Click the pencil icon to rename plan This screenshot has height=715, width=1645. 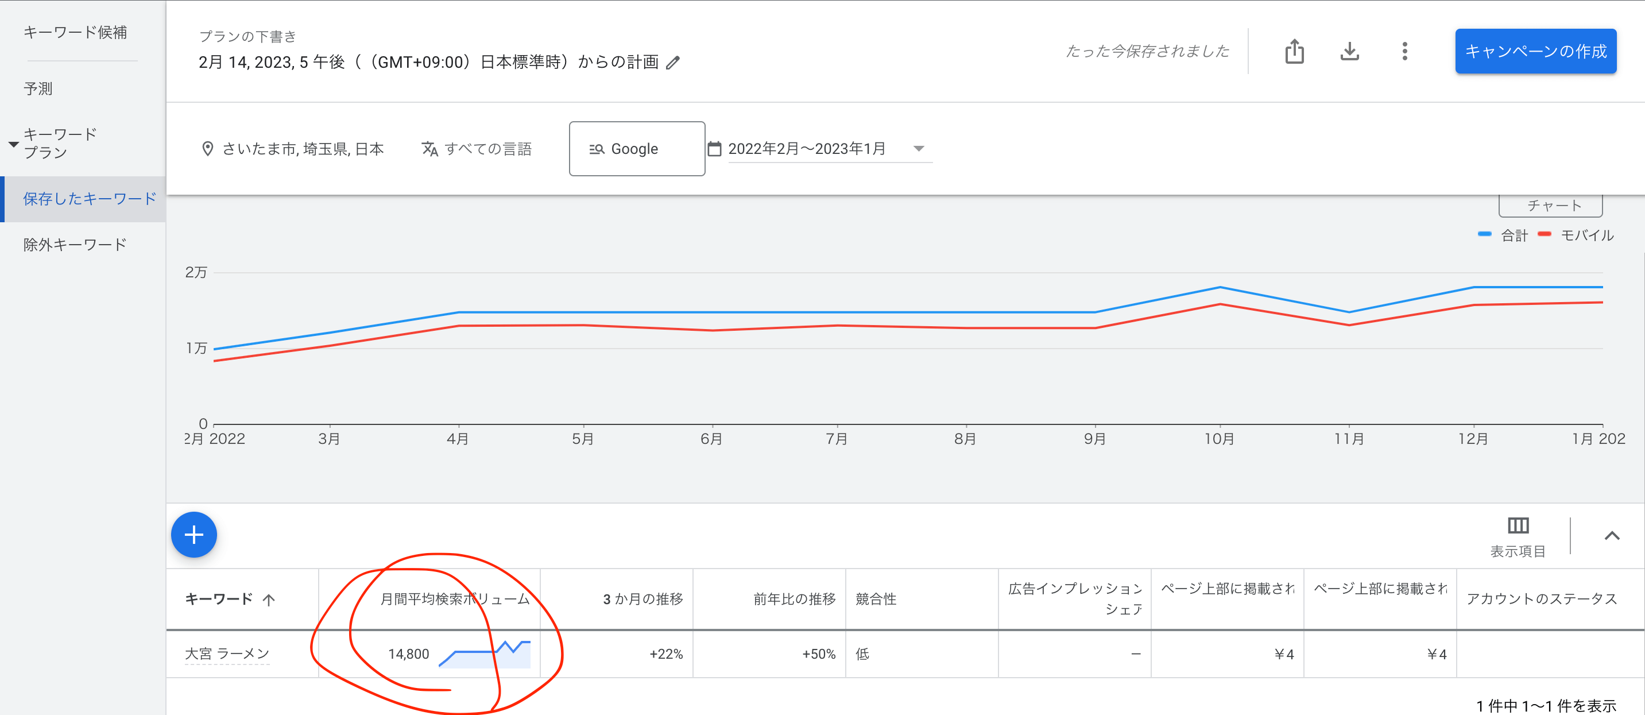coord(673,63)
